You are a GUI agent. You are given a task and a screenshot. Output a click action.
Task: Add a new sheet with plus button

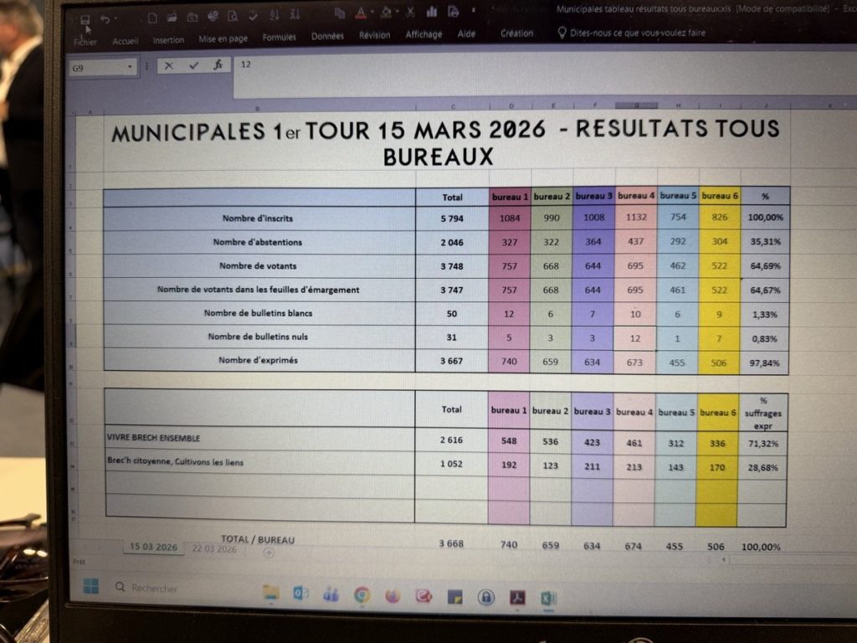[x=269, y=553]
